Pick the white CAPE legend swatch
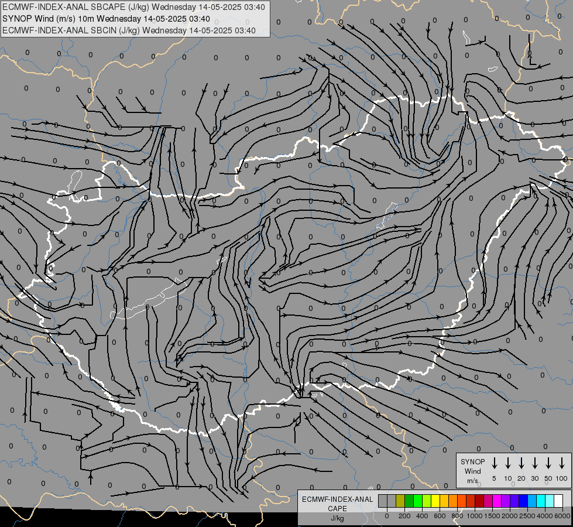 pyautogui.click(x=558, y=501)
